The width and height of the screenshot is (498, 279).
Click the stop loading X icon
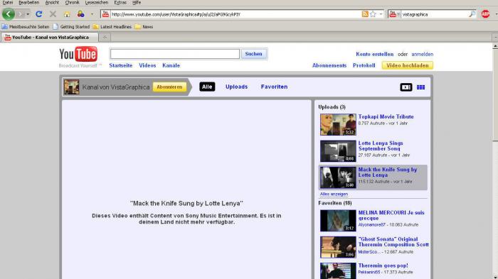[x=53, y=14]
